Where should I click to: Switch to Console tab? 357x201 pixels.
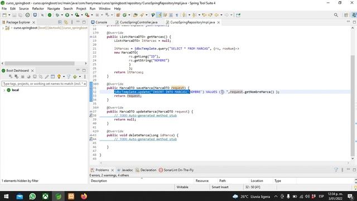point(99,22)
